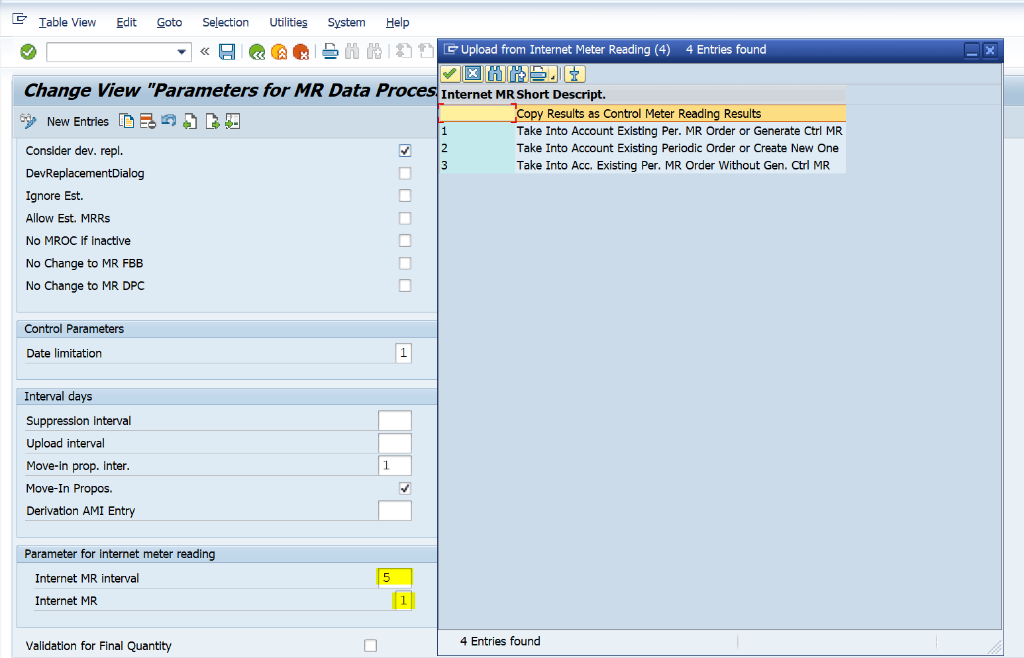
Task: Click the Short Descript. column header
Action: pos(680,95)
